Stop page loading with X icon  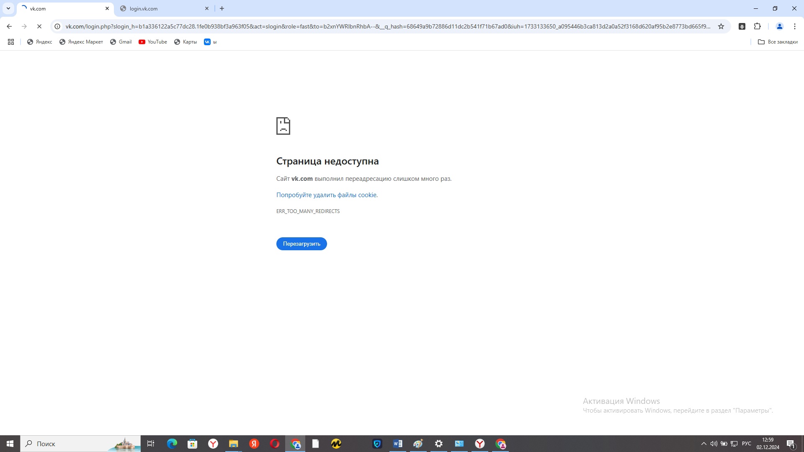[x=39, y=26]
